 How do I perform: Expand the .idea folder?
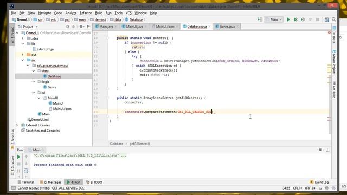(23, 38)
